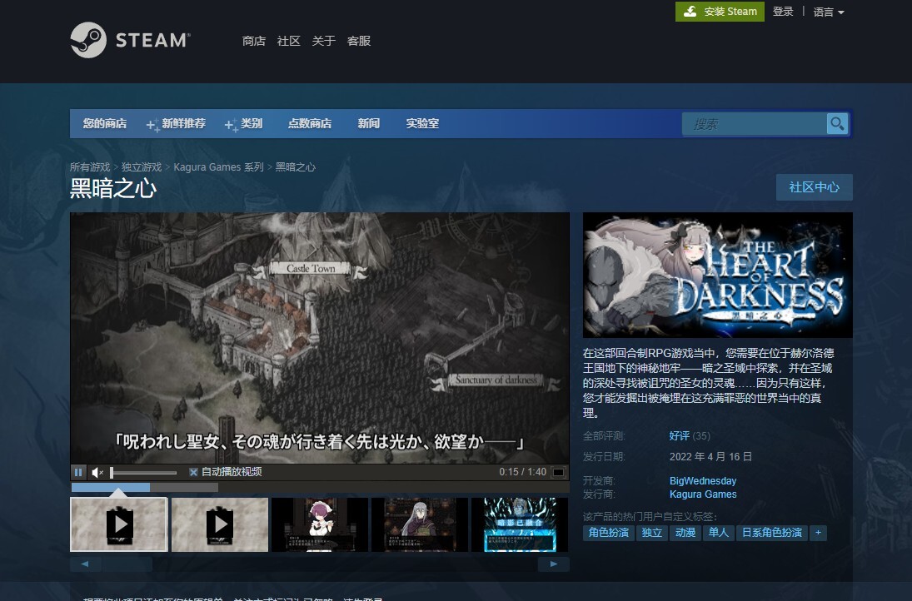Select the 角色扮演 tag
This screenshot has width=912, height=601.
coord(608,533)
